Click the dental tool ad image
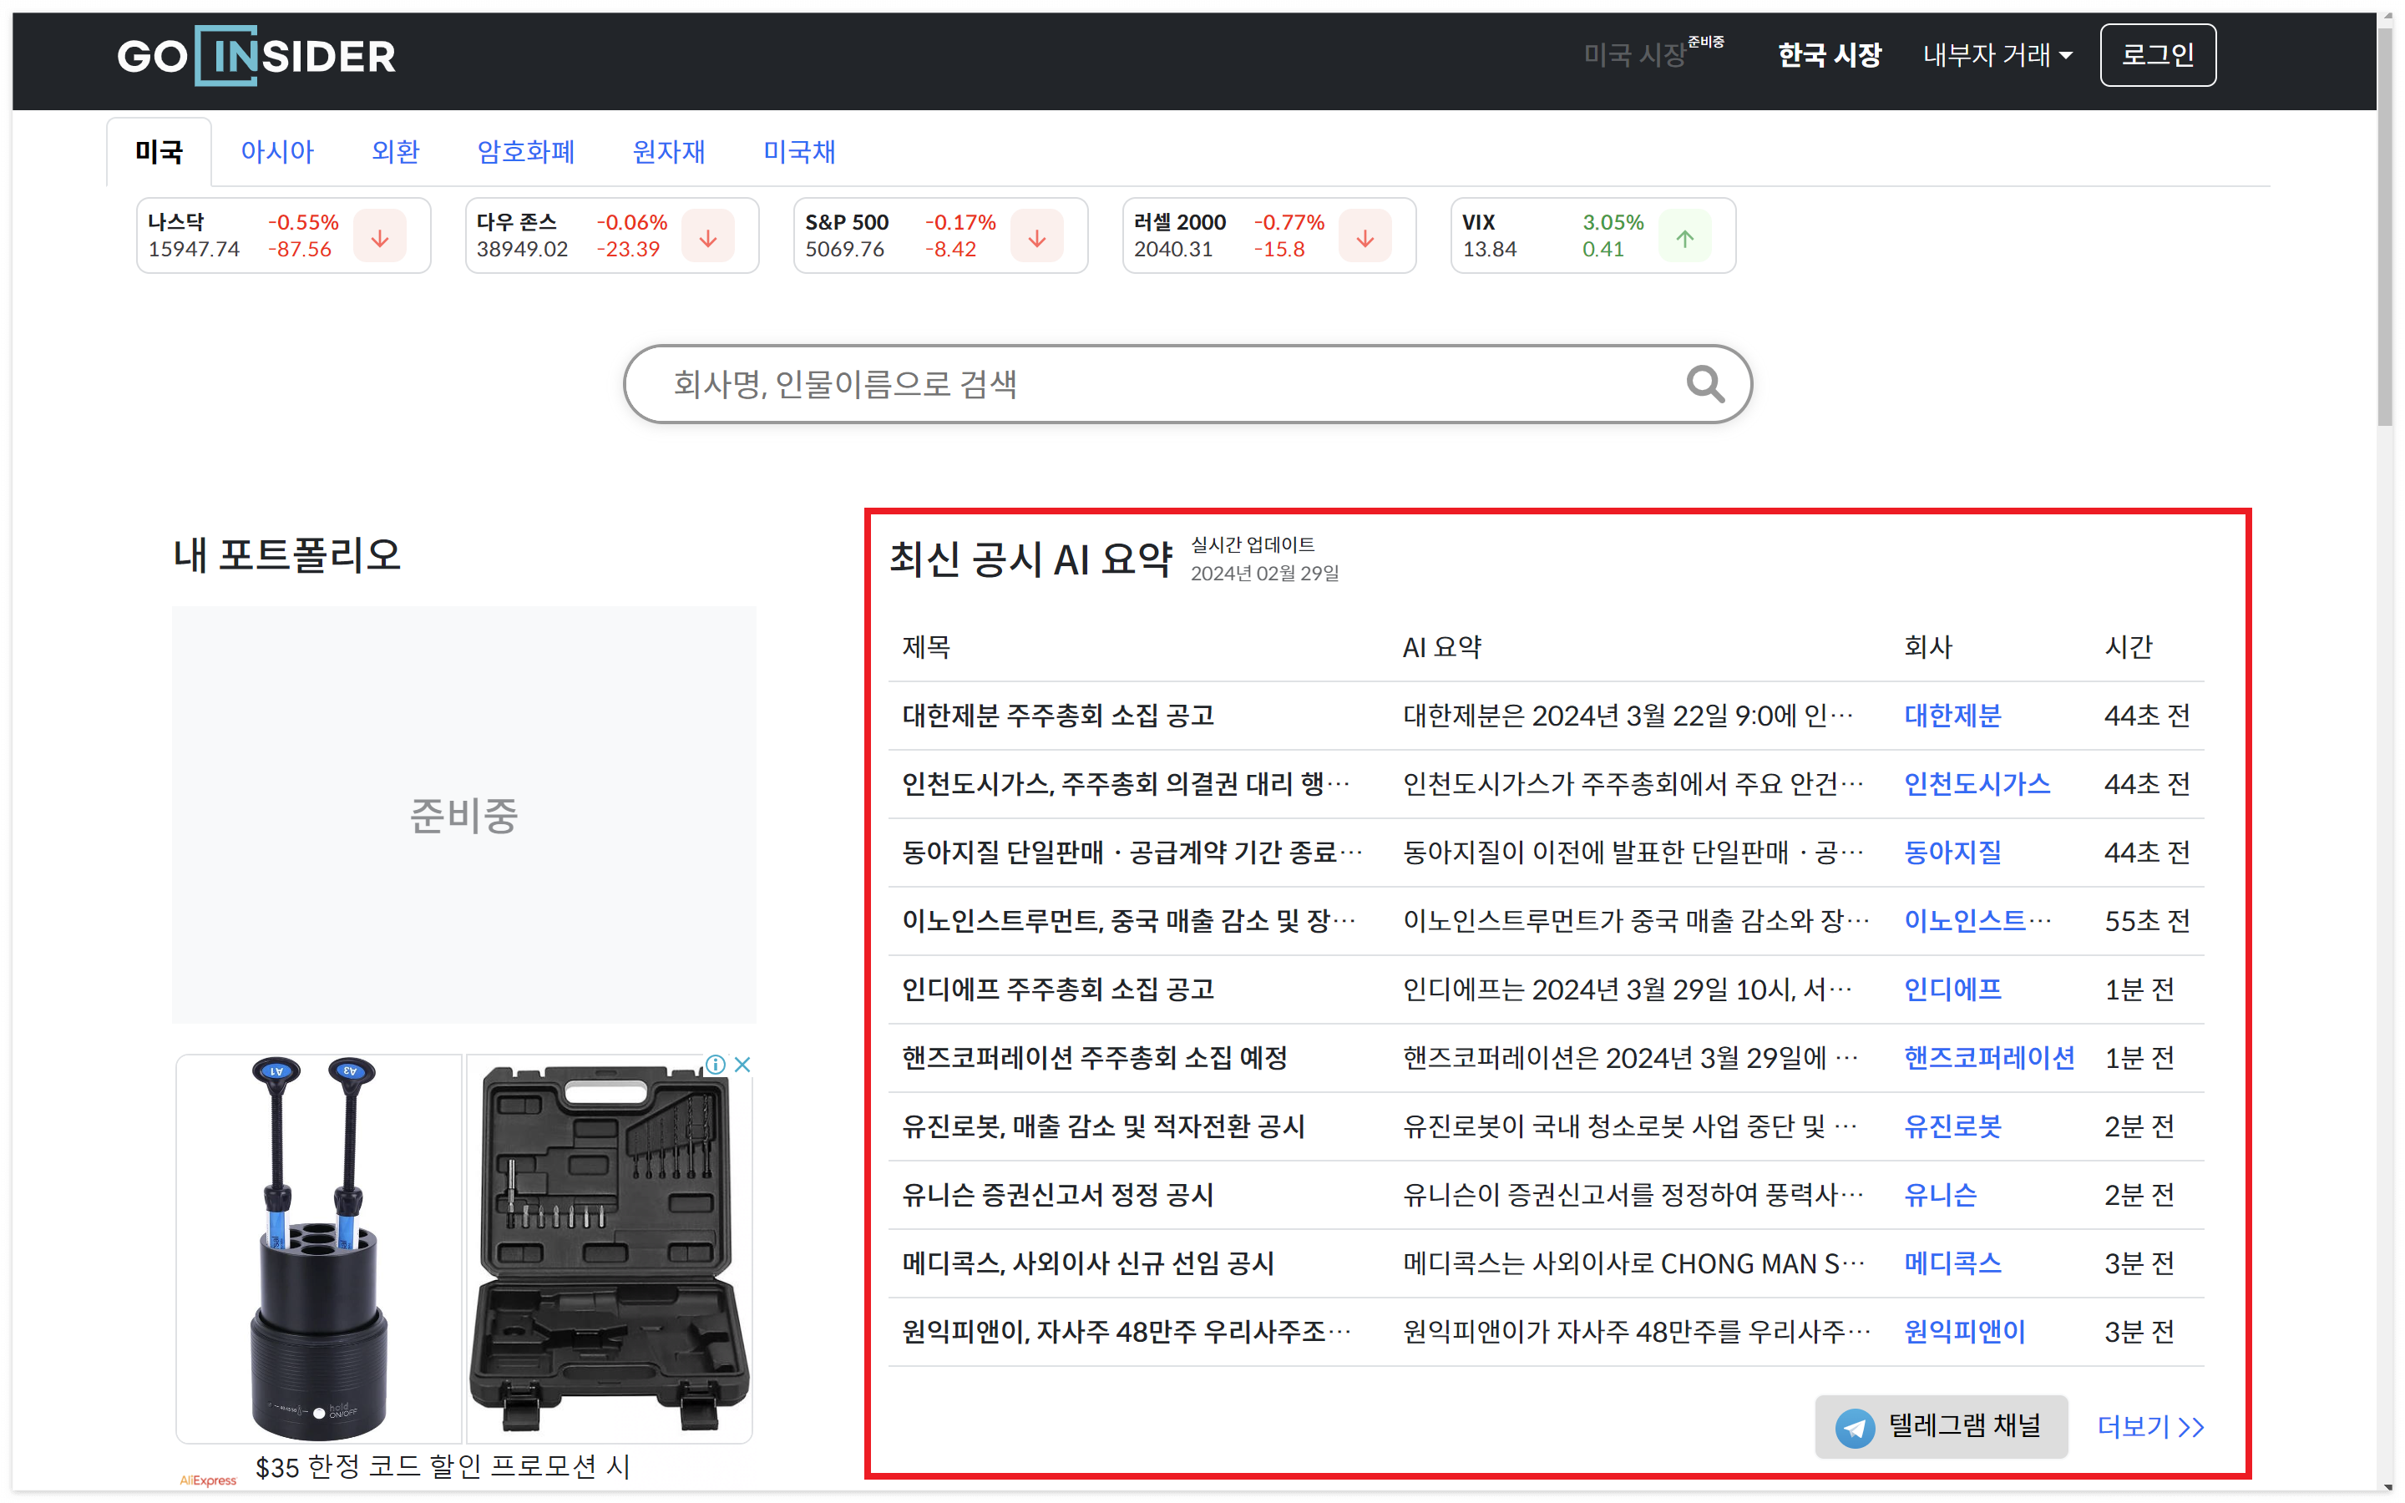The width and height of the screenshot is (2405, 1503). pos(319,1249)
